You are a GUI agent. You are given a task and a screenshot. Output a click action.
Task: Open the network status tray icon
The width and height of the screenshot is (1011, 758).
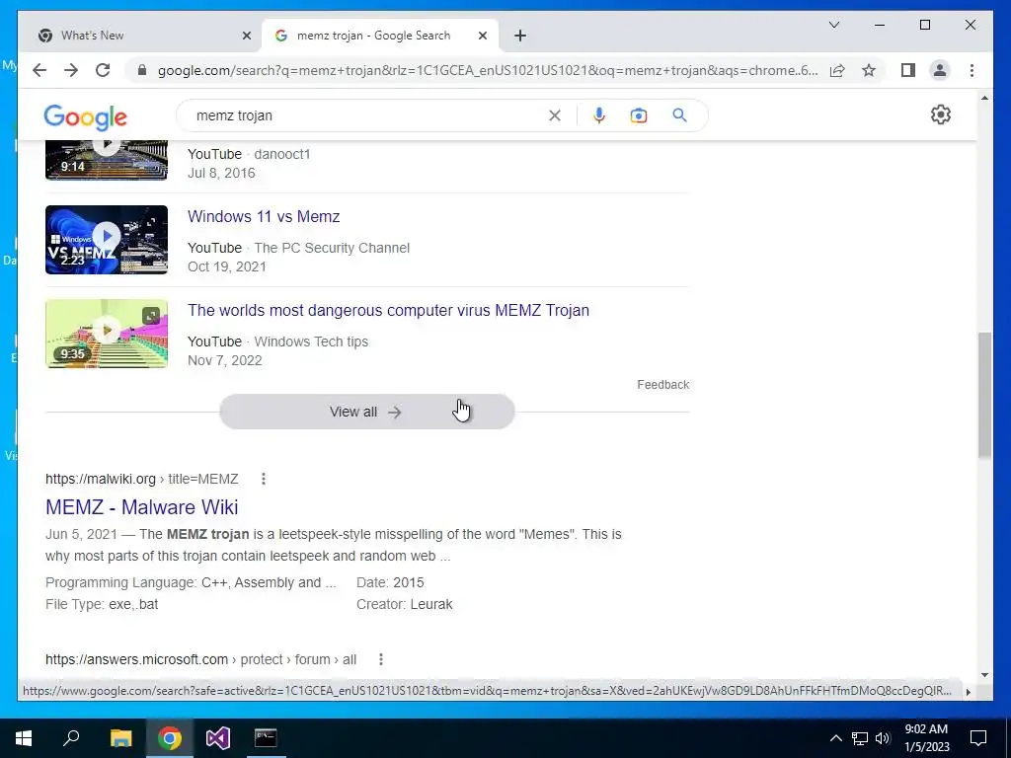point(860,738)
